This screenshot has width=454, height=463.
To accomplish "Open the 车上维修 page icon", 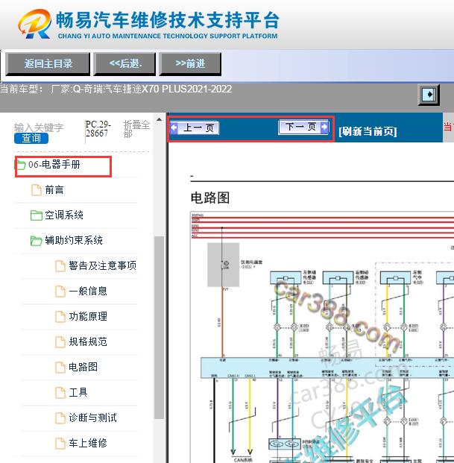I will click(60, 443).
